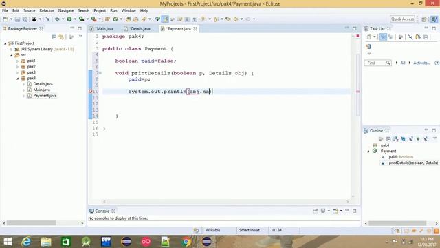Click the Save All toolbar icon
This screenshot has height=248, width=440.
point(25,19)
